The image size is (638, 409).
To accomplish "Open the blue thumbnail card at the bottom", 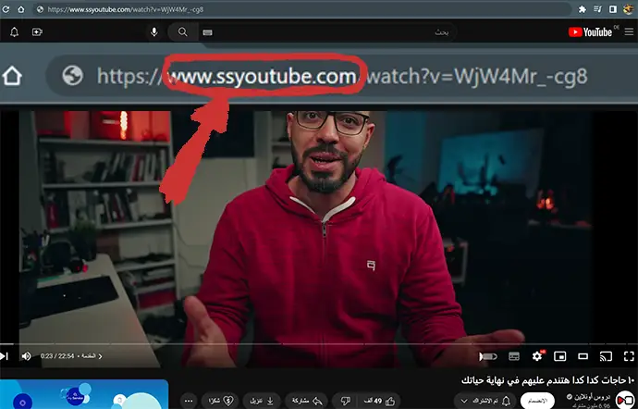I will coord(84,394).
